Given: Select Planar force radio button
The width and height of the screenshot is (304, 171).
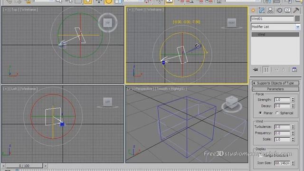Looking at the screenshot, I should (x=260, y=113).
